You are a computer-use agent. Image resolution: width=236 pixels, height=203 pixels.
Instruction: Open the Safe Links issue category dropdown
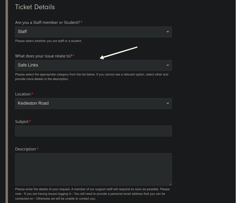93,65
